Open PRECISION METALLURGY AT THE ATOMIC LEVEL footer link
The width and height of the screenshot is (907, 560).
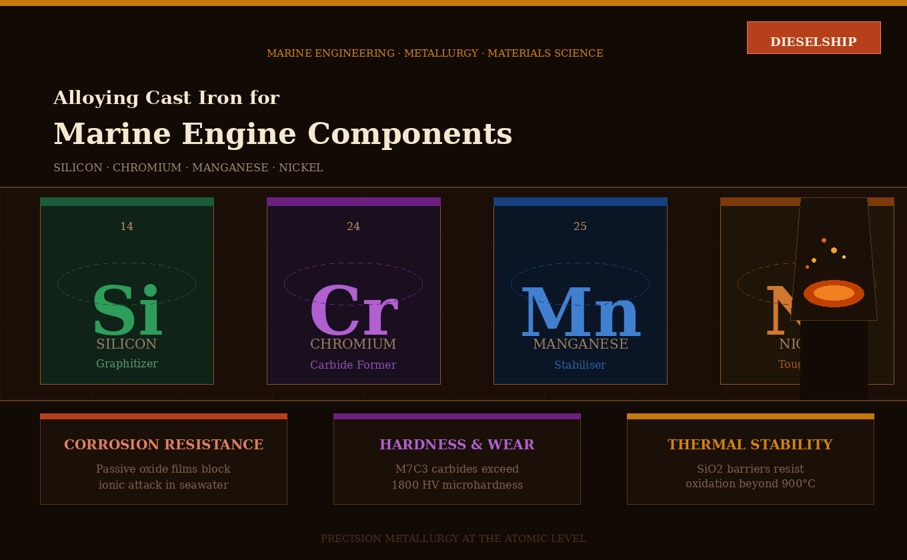[x=453, y=538]
